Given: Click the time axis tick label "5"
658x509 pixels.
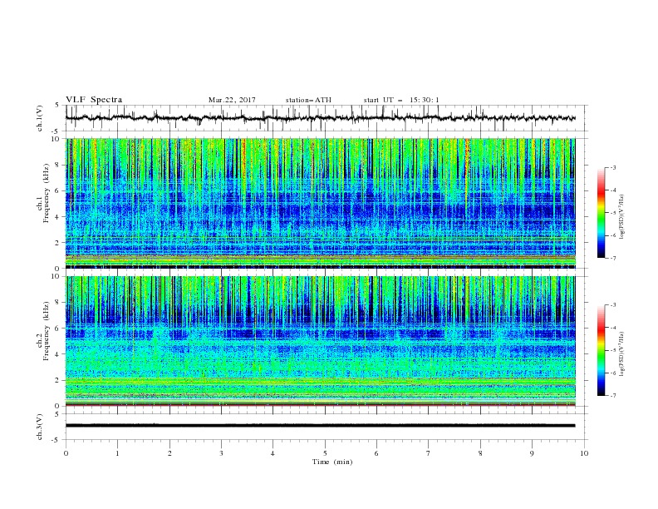Looking at the screenshot, I should point(325,453).
